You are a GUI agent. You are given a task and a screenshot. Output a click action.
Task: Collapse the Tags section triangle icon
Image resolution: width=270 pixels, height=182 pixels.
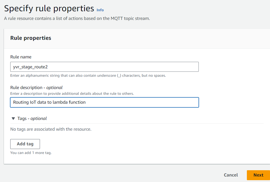[x=13, y=119]
